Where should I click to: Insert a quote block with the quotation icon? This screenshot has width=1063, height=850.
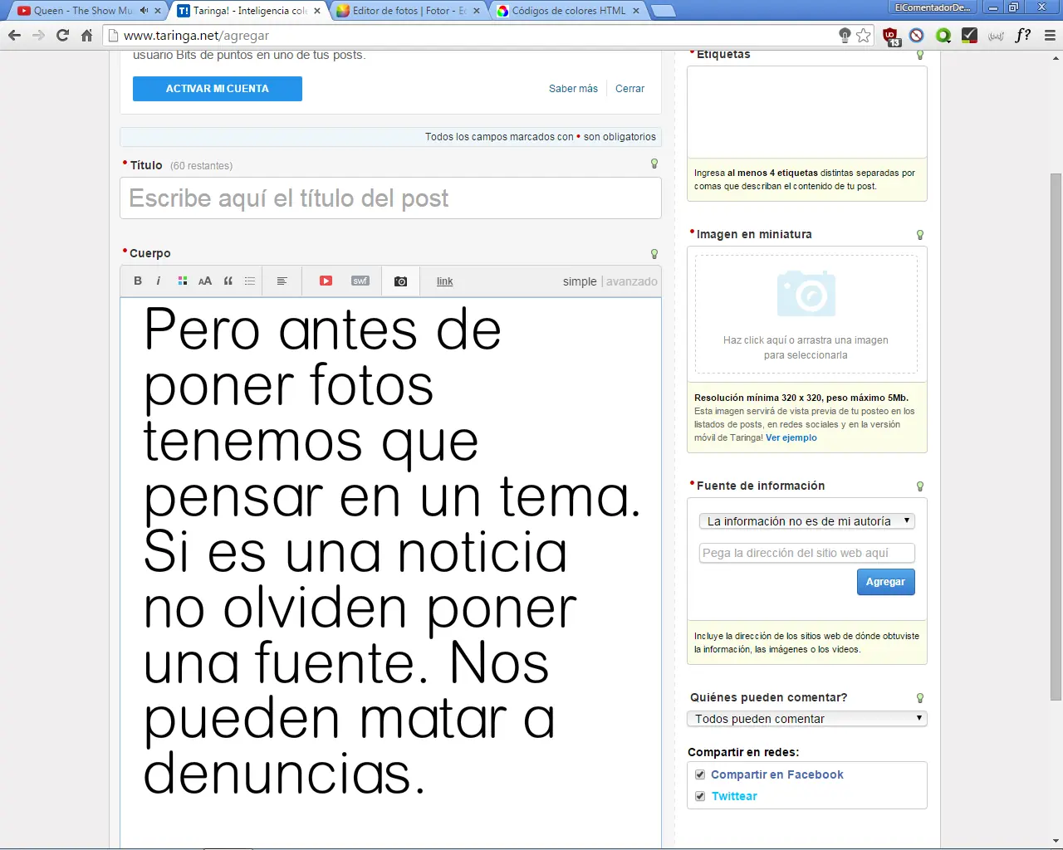click(228, 281)
